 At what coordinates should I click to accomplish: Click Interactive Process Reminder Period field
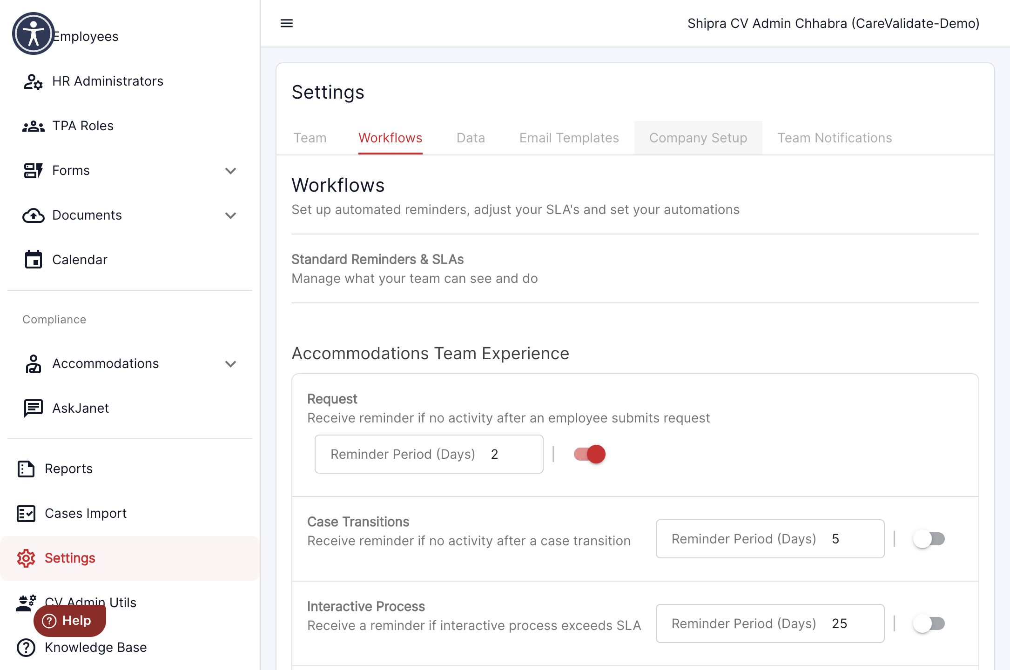[x=770, y=623]
